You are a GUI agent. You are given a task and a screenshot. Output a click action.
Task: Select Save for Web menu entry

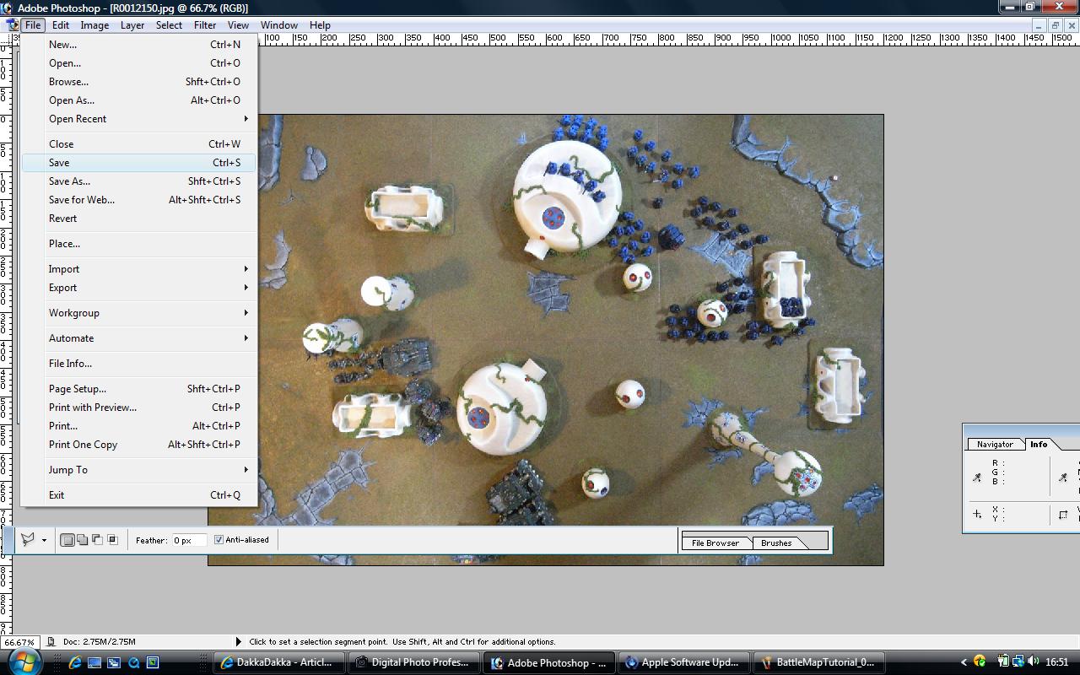[x=82, y=200]
